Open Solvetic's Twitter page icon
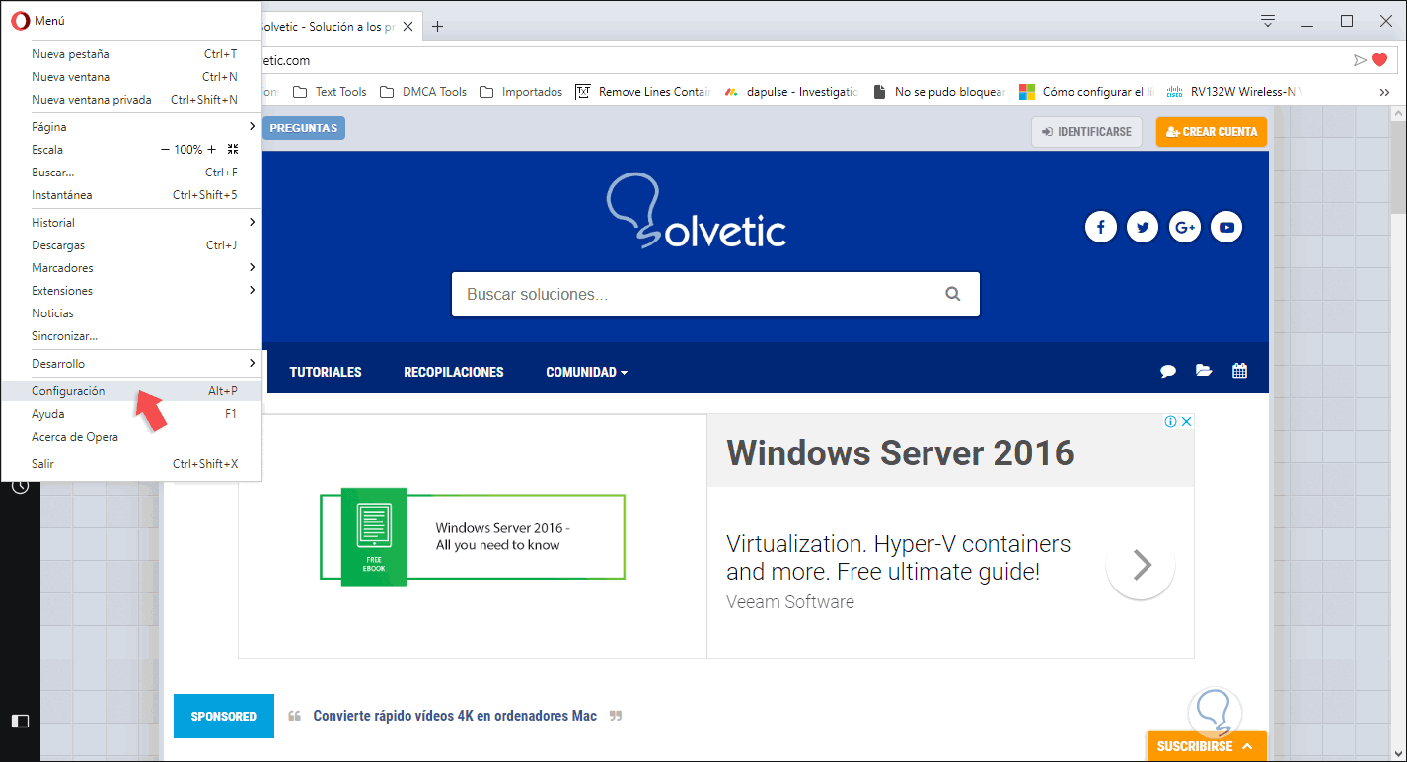The image size is (1407, 762). coord(1143,228)
